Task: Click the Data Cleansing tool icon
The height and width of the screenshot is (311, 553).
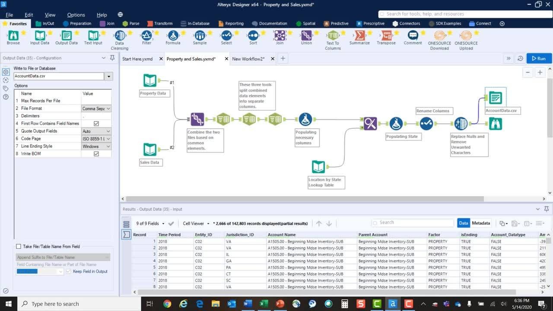Action: click(x=120, y=36)
